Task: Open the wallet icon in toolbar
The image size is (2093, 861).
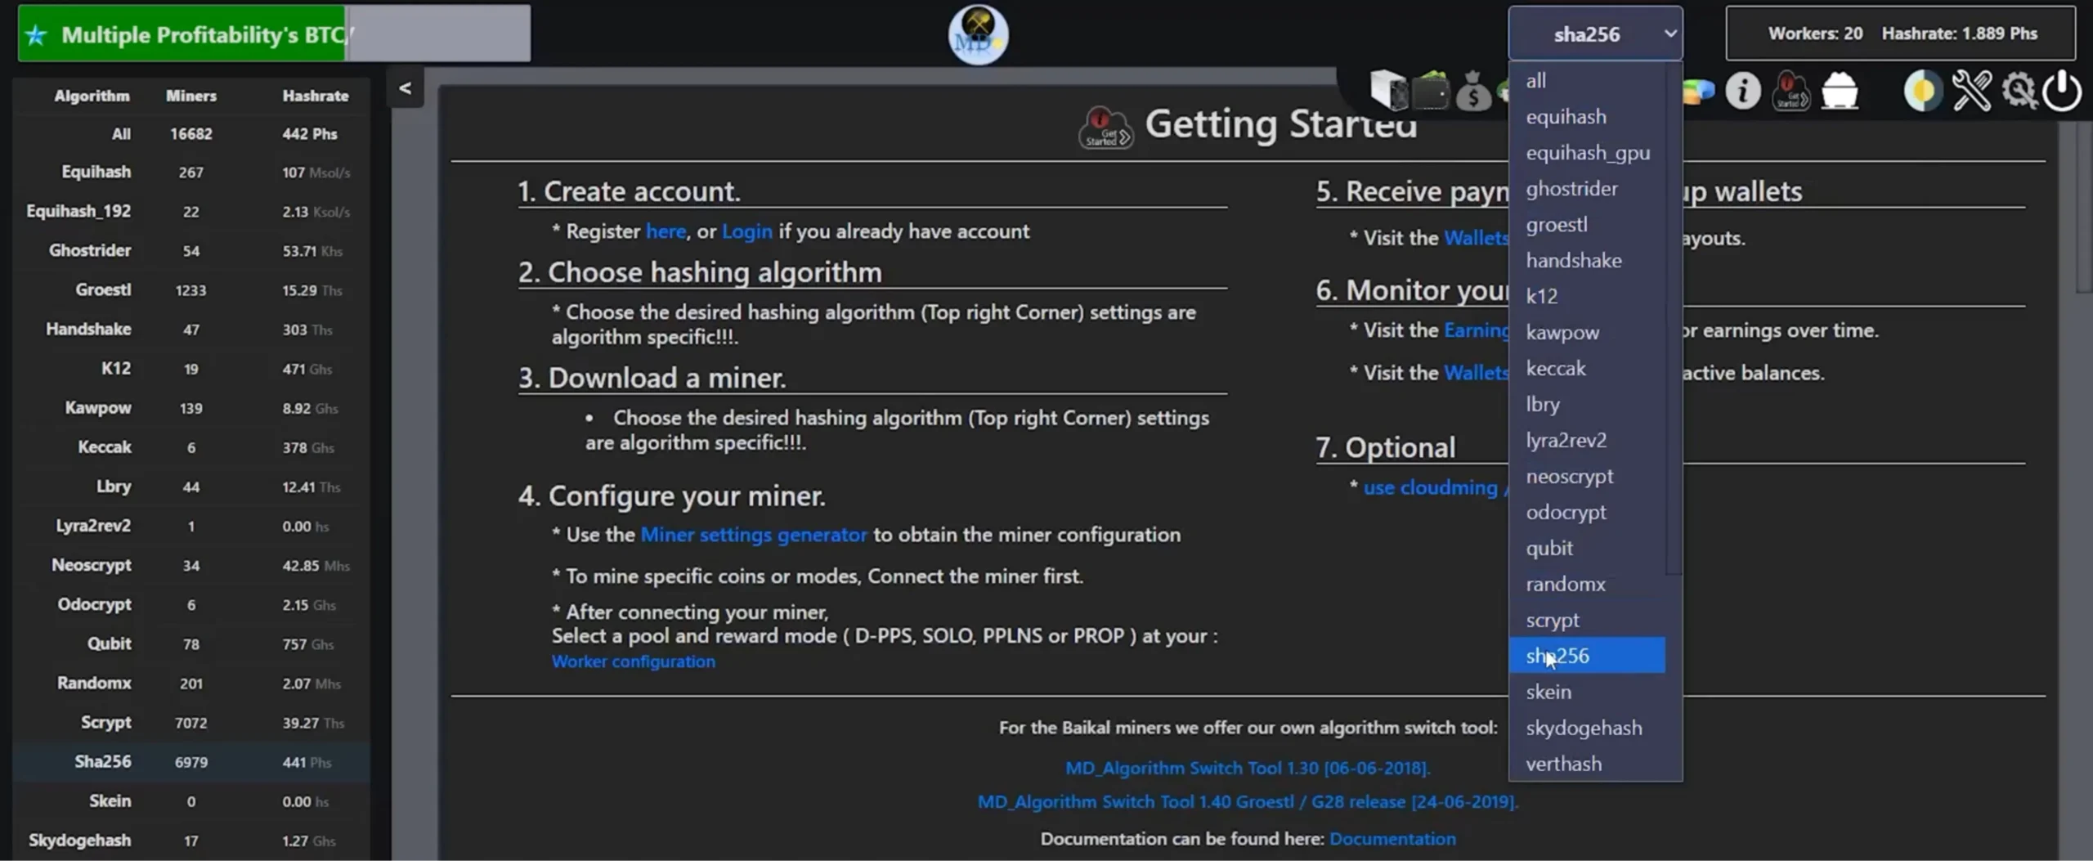Action: (1431, 90)
